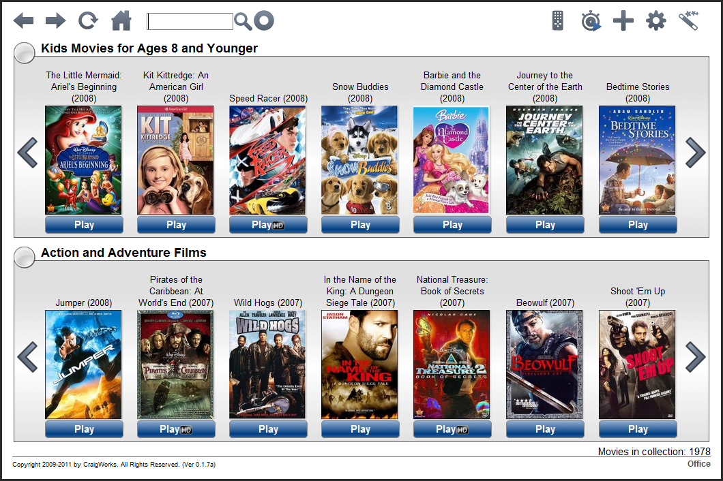Show previous movies in Kids Movies row
Viewport: 723px width, 481px height.
pos(28,153)
